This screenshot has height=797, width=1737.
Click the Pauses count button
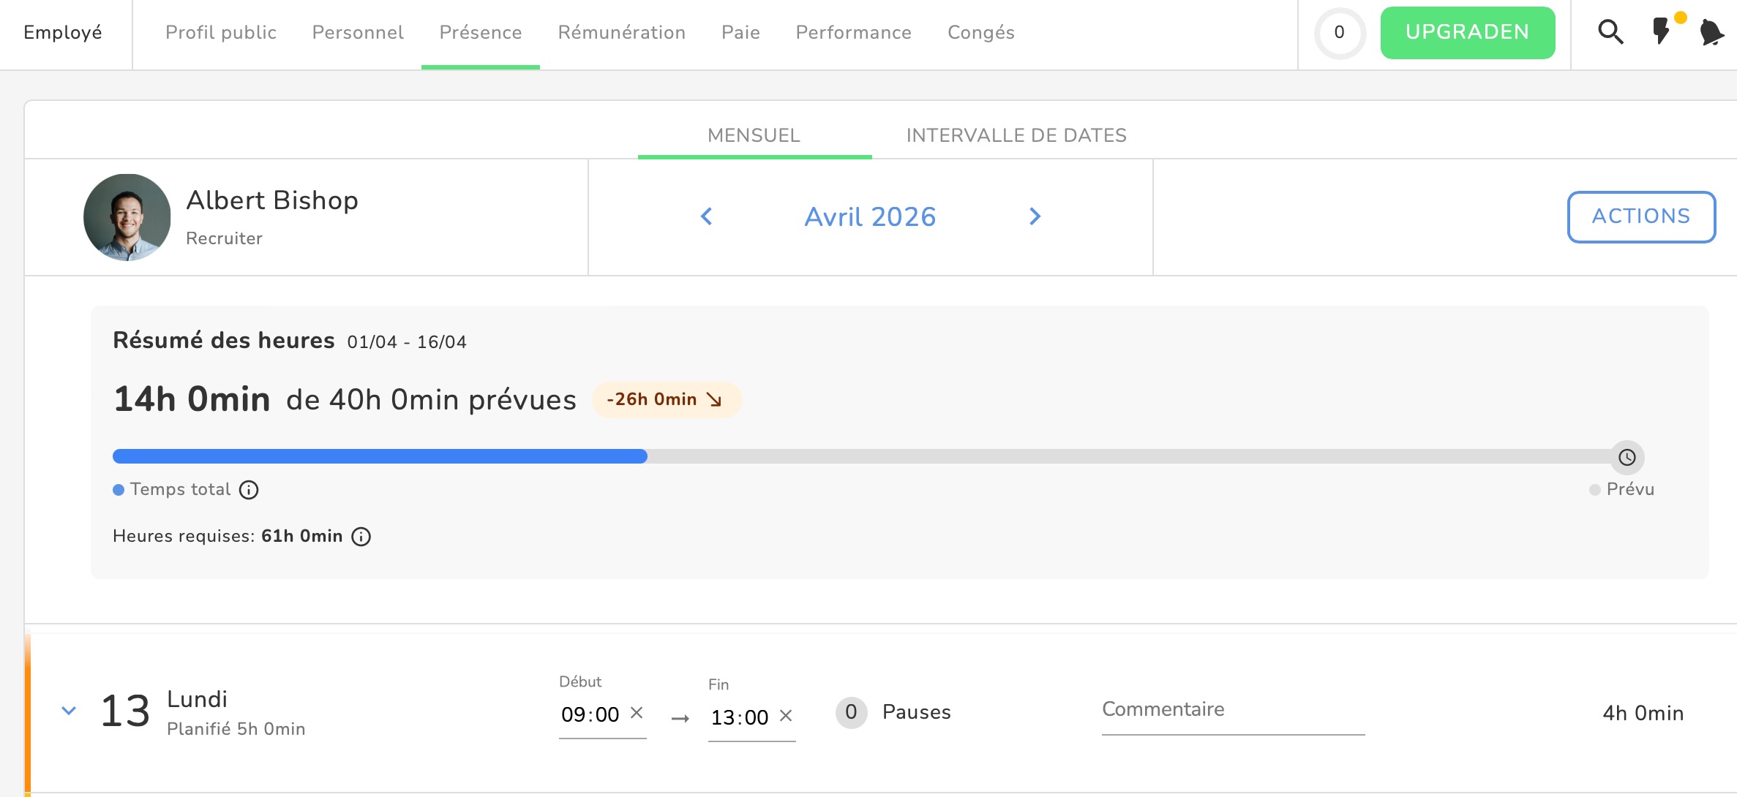pos(851,712)
